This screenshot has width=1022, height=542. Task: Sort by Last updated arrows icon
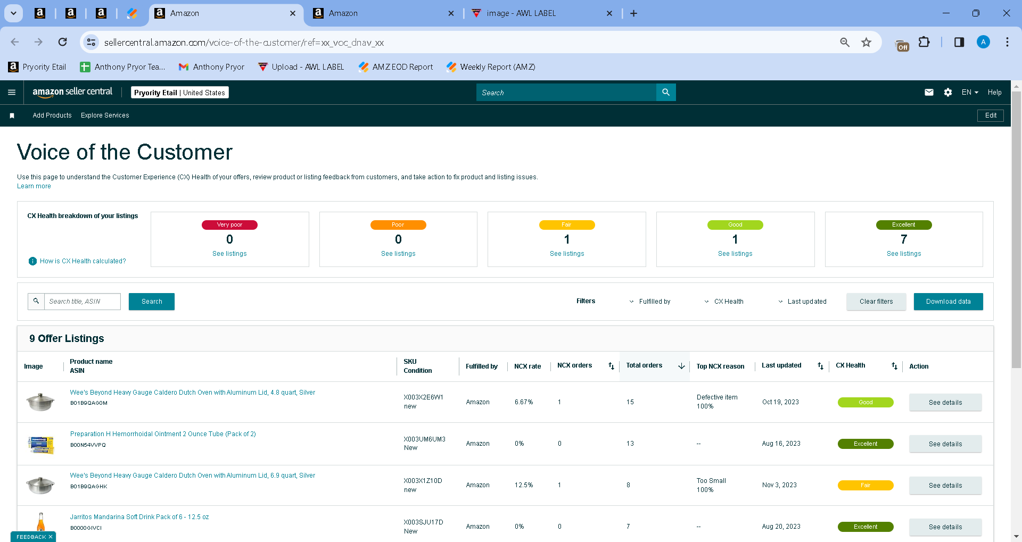(820, 366)
